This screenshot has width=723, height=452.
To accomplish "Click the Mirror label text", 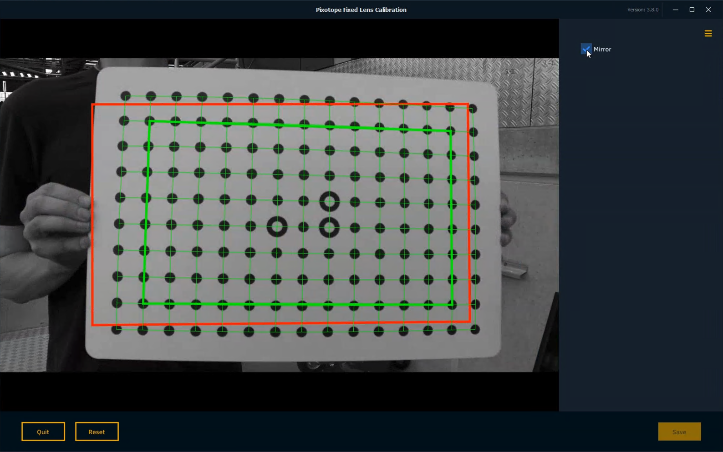I will tap(602, 49).
